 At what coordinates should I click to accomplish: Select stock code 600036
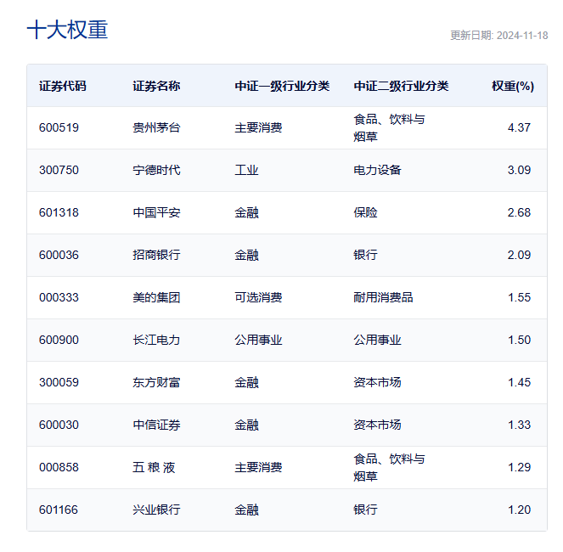click(x=59, y=255)
